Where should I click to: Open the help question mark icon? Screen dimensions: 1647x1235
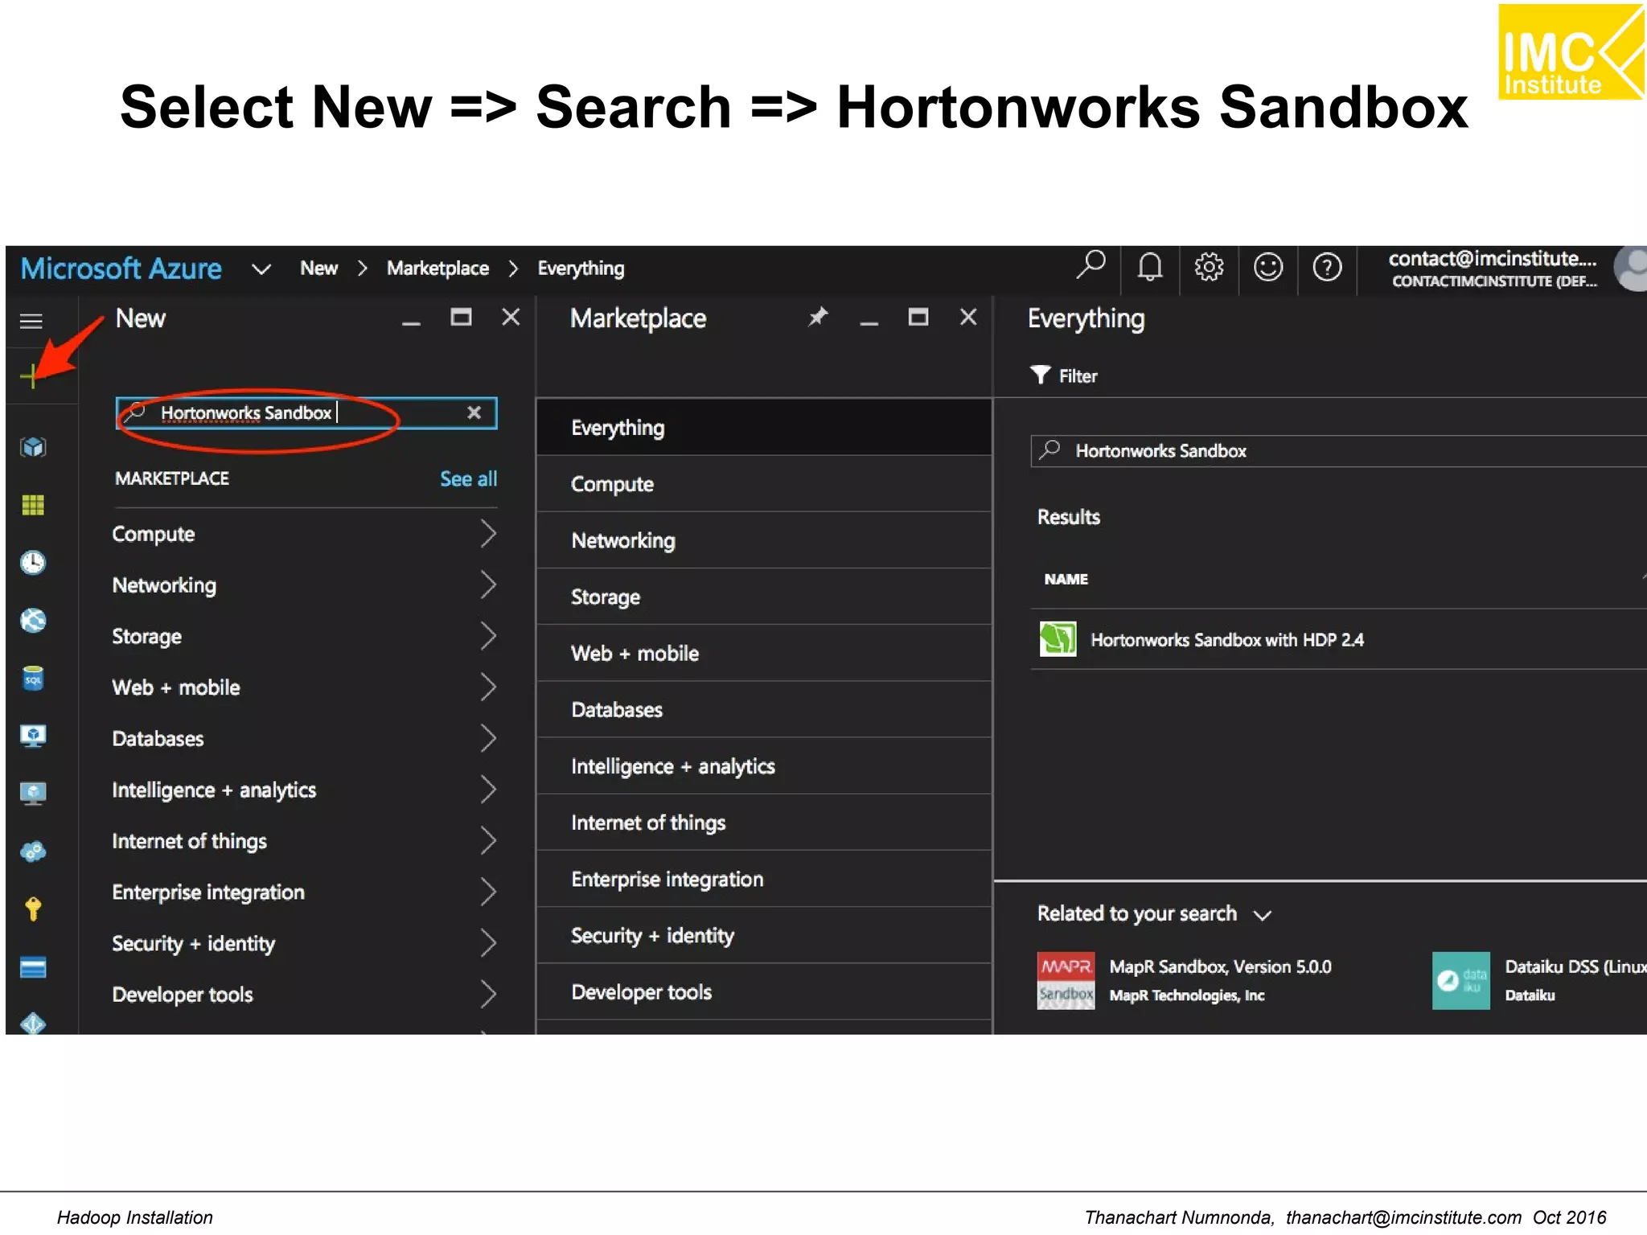(1327, 266)
